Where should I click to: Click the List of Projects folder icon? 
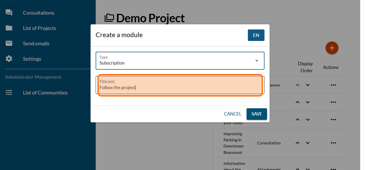coord(9,28)
